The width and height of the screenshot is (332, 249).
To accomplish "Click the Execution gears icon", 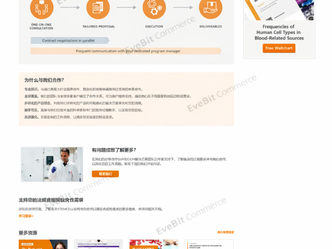I will [x=154, y=8].
